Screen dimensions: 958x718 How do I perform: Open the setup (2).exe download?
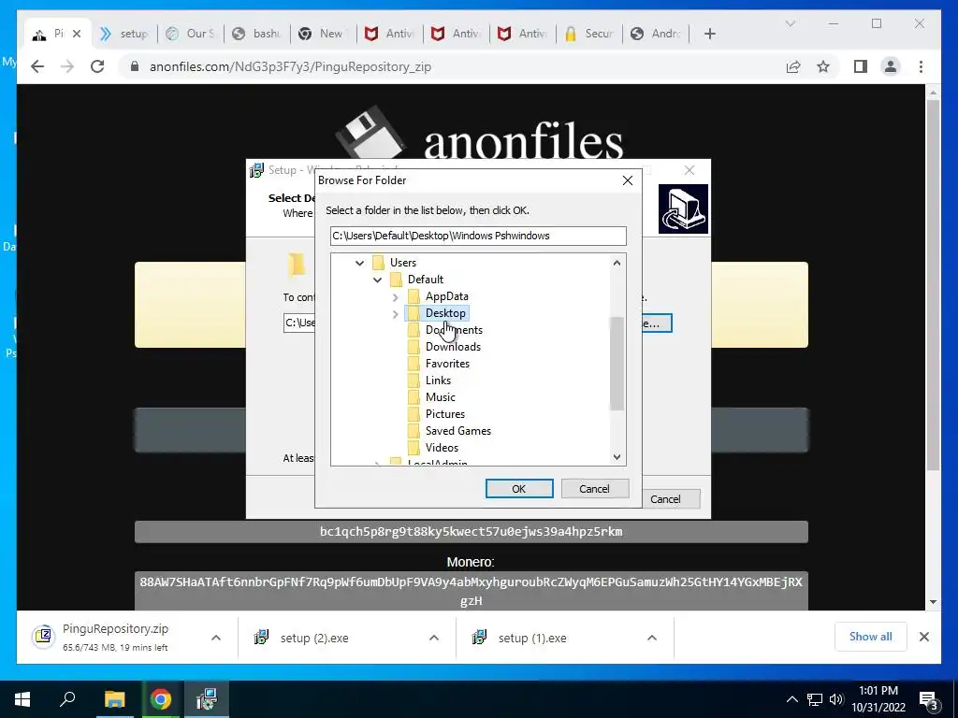click(x=314, y=639)
